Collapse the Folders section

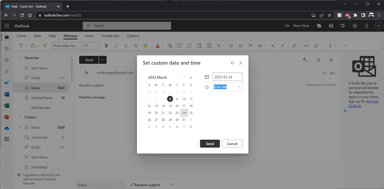point(19,117)
